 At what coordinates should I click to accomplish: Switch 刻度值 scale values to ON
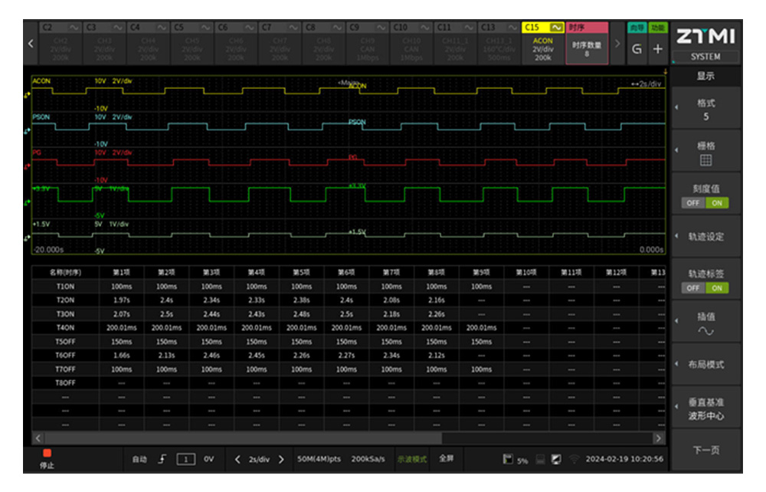(717, 203)
